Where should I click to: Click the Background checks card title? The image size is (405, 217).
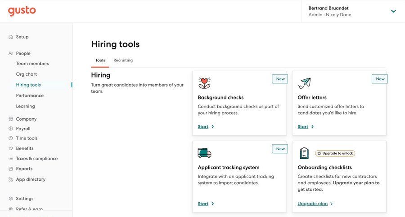220,98
